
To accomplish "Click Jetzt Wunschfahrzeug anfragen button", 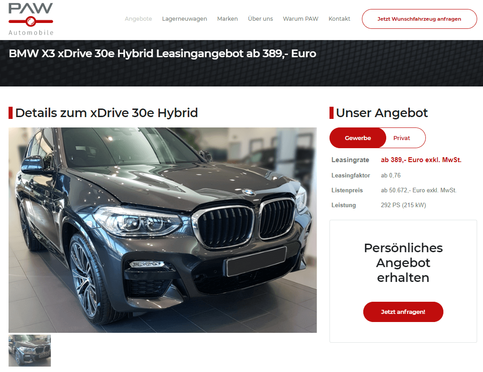I will (x=419, y=19).
